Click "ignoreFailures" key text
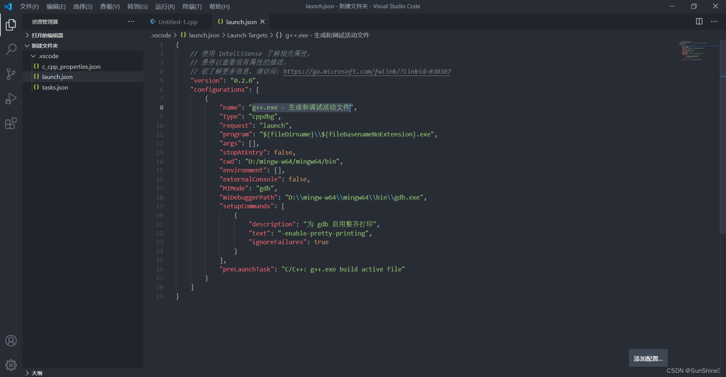Screen dimensions: 726x377 pyautogui.click(x=277, y=242)
